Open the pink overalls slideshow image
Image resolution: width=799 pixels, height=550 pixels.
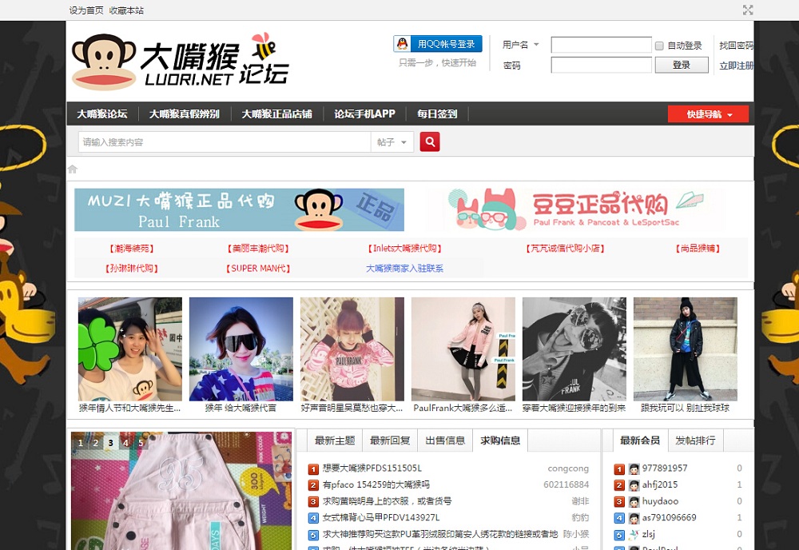181,491
